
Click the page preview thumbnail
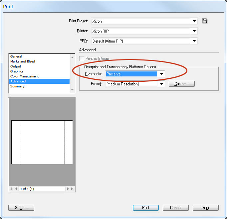42,142
